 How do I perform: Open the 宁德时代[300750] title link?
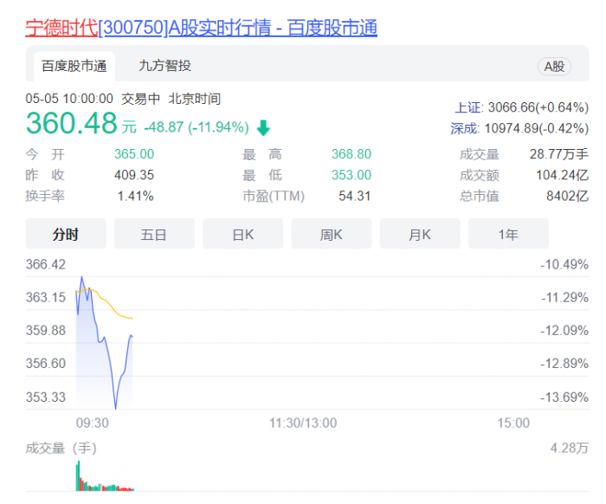[x=202, y=28]
